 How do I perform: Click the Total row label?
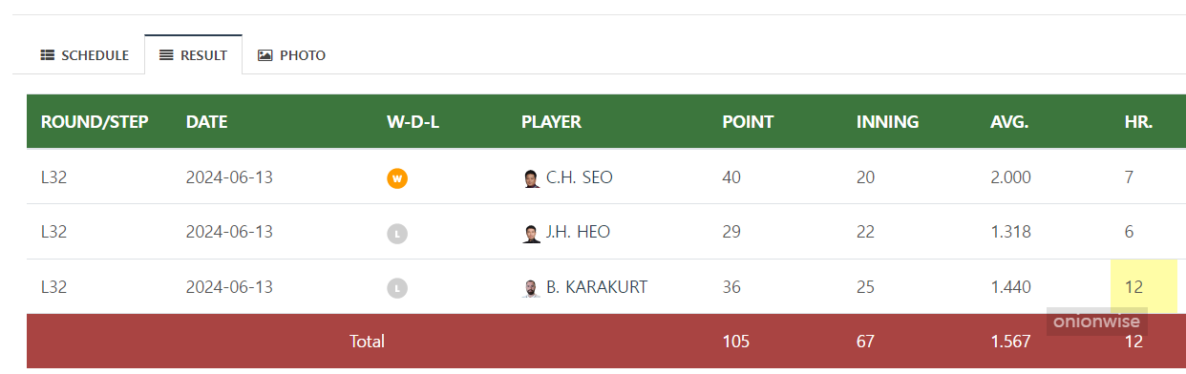point(367,341)
